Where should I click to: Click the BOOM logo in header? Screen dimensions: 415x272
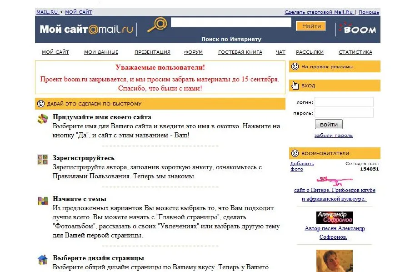click(358, 29)
